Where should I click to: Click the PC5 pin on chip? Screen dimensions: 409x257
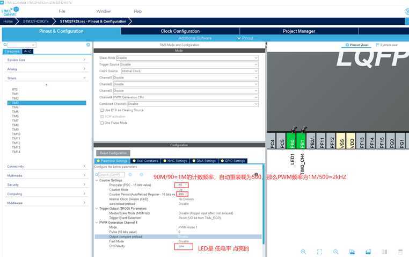pyautogui.click(x=282, y=141)
